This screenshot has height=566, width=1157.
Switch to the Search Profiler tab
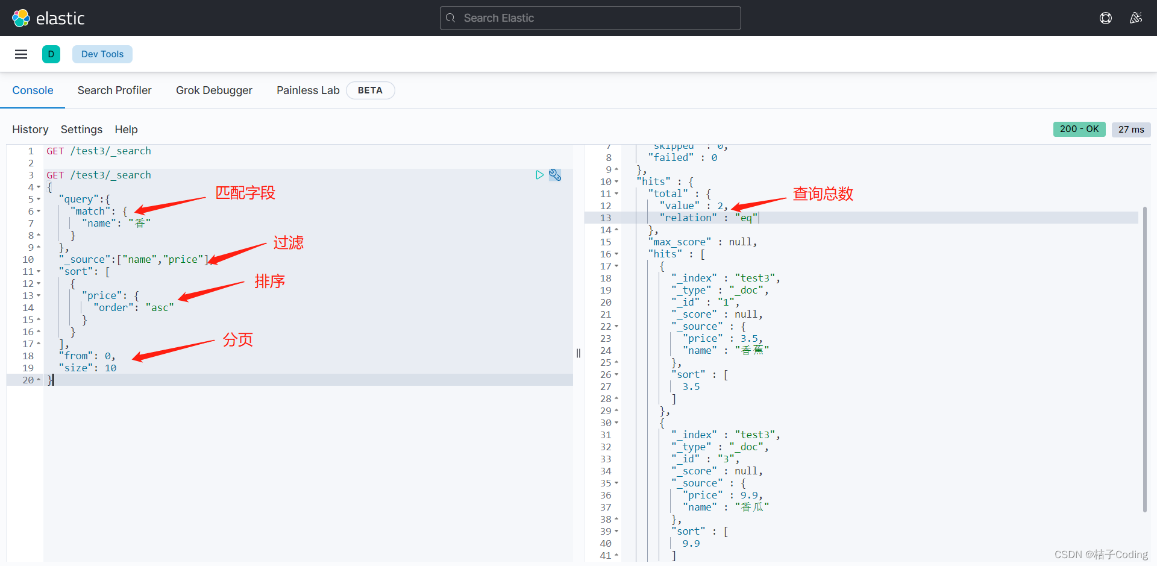pos(114,90)
